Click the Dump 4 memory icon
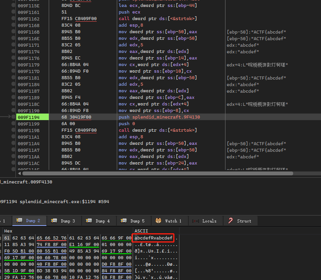Viewport: 321px width, 280px height. pos(89,221)
